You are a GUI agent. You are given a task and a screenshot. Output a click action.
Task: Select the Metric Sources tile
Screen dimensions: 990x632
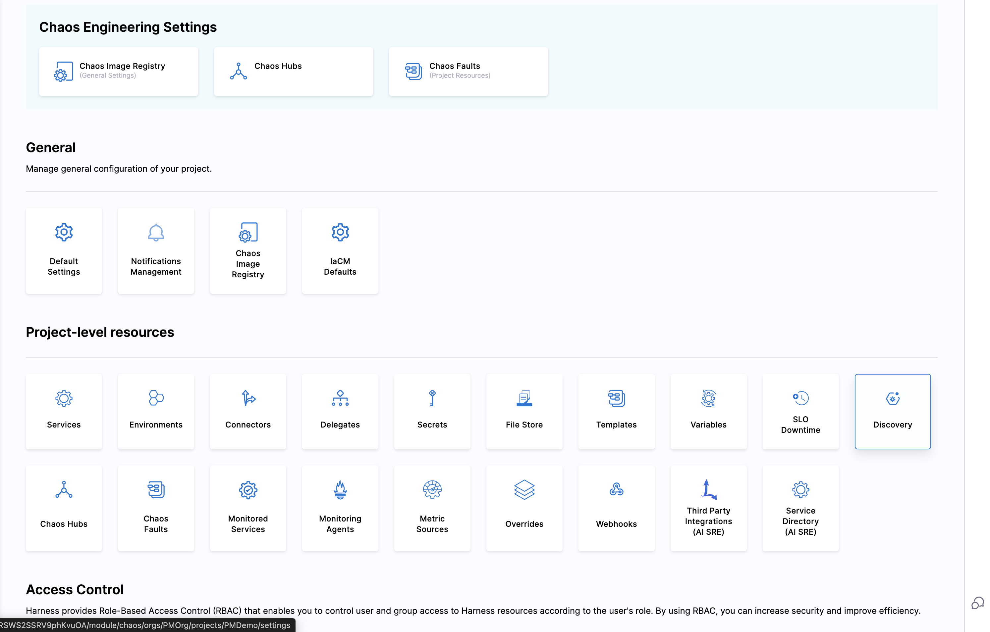pyautogui.click(x=432, y=508)
